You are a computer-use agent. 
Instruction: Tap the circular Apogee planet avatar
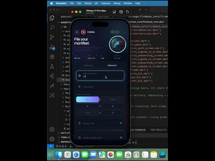point(118,44)
